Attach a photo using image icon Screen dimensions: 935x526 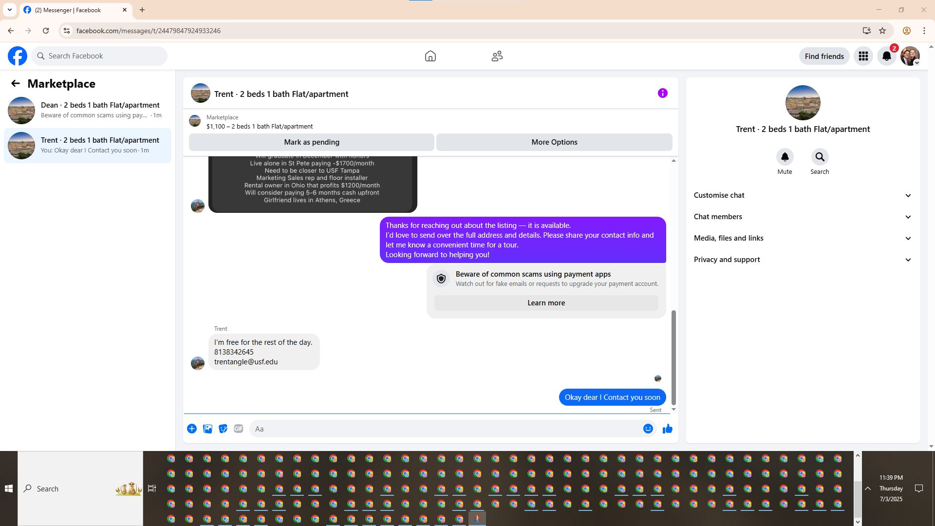click(207, 429)
